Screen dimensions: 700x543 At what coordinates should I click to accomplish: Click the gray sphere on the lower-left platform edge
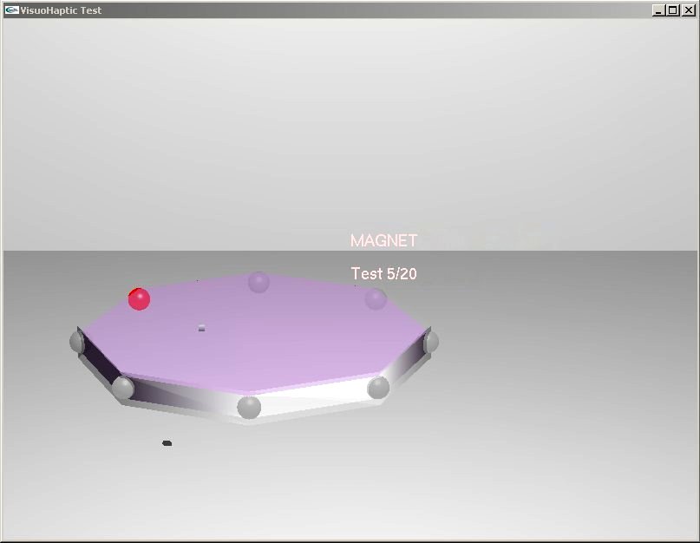click(124, 389)
